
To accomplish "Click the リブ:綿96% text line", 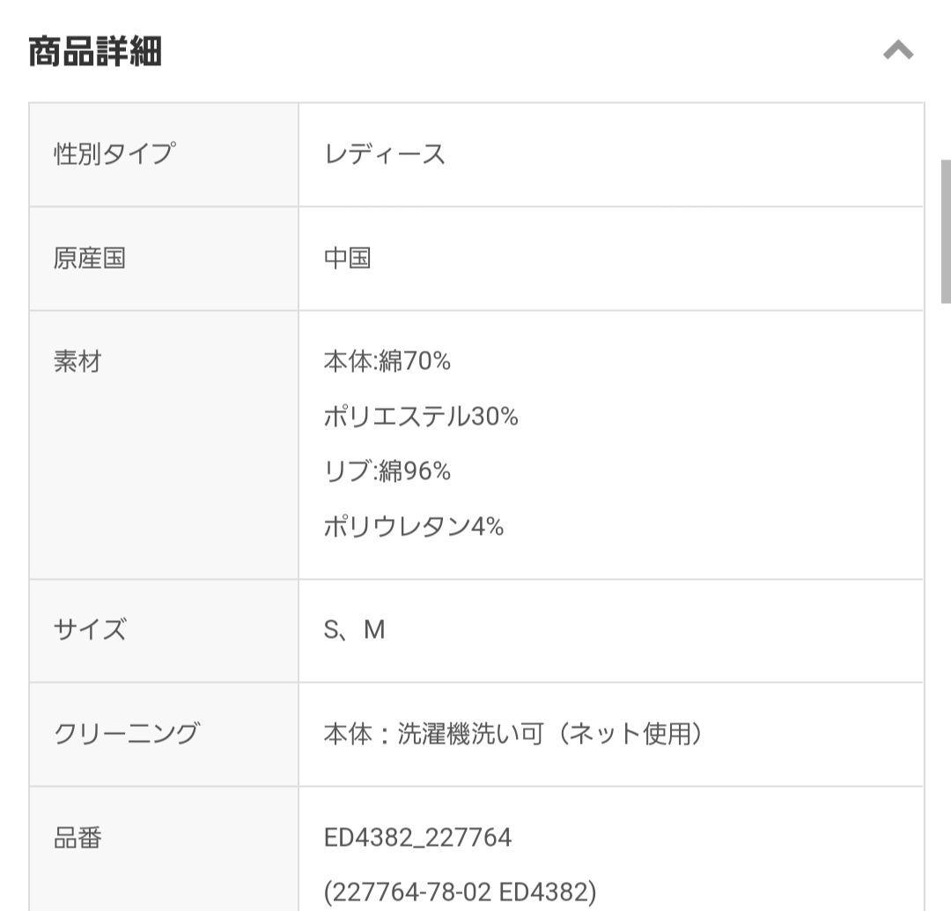I will [x=387, y=471].
